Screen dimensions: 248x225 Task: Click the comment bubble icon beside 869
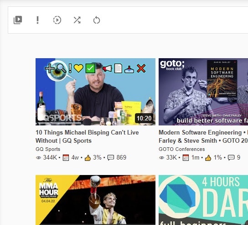point(111,158)
